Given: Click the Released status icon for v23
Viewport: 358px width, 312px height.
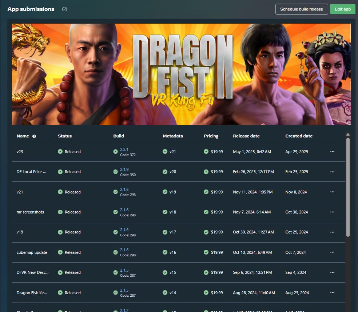Looking at the screenshot, I should point(60,152).
